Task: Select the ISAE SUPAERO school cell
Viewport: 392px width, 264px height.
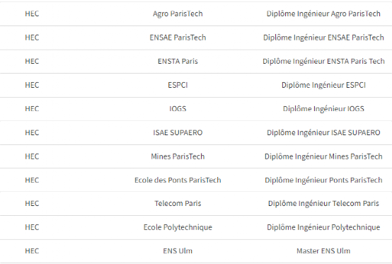Action: click(x=178, y=132)
